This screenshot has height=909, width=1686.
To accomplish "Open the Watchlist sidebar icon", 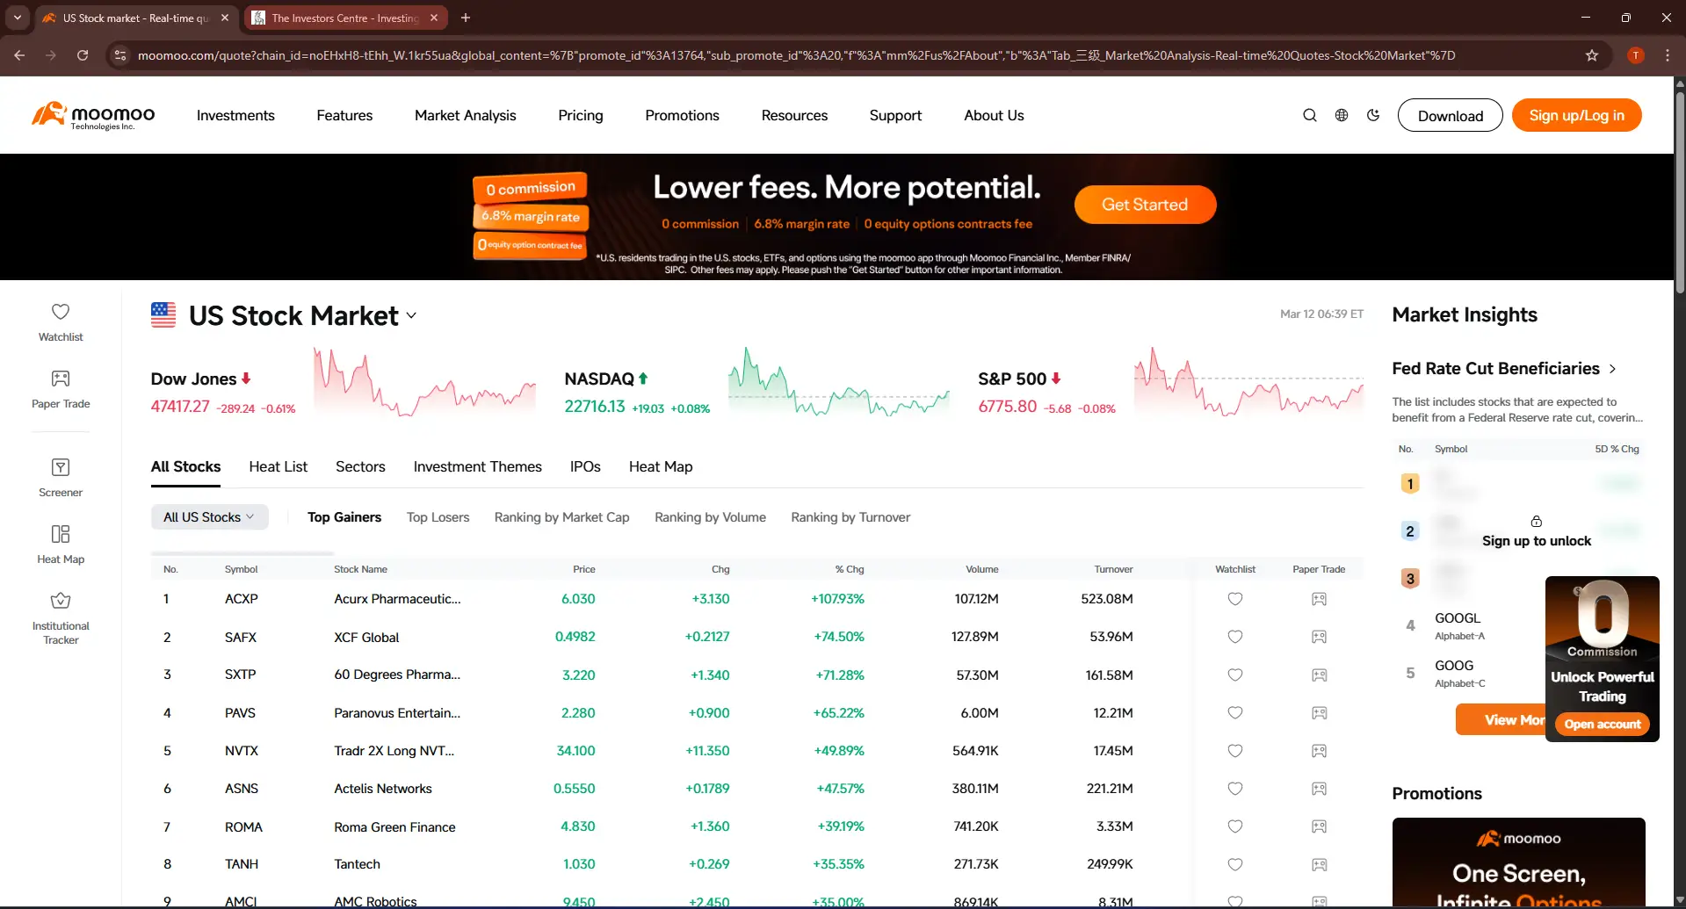I will click(x=61, y=321).
